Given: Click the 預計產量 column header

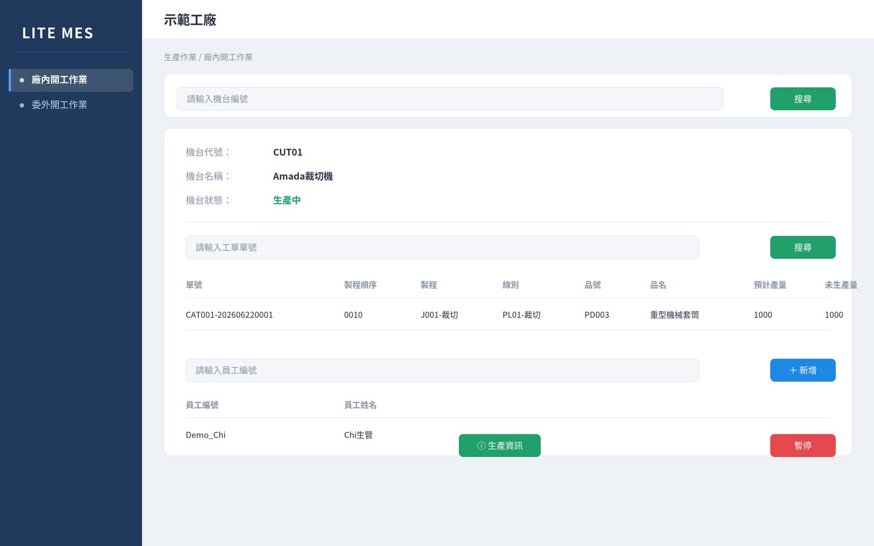Looking at the screenshot, I should point(770,285).
